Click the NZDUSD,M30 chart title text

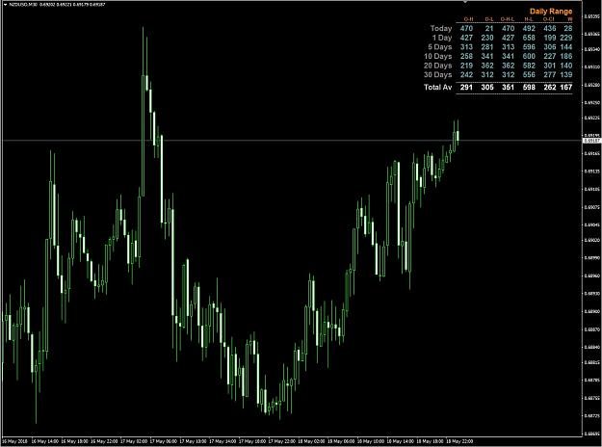pyautogui.click(x=24, y=5)
